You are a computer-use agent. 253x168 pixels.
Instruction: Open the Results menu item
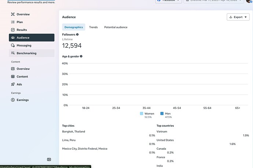(x=32, y=30)
